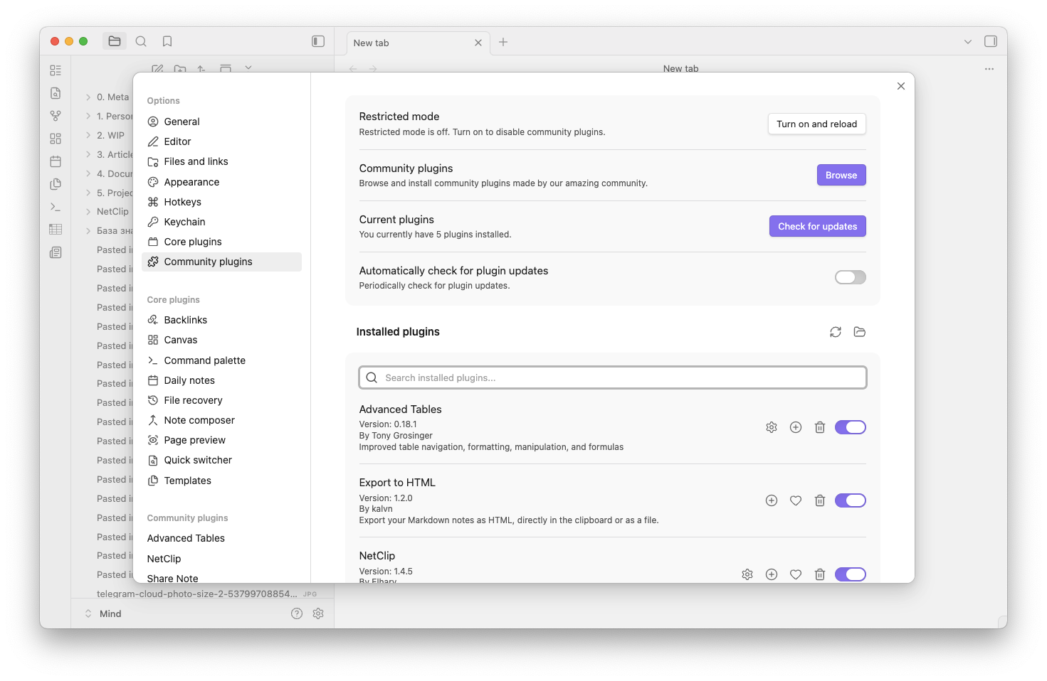Focus the Search installed plugins field

613,377
